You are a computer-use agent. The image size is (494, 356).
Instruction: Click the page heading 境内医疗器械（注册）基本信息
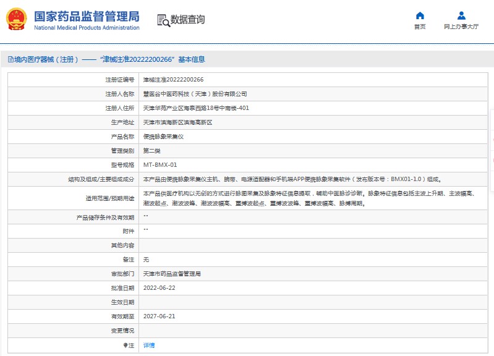[x=109, y=59]
